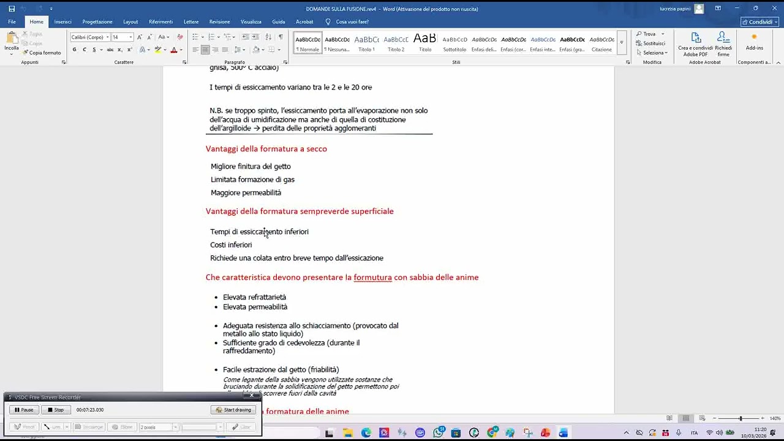Open the Progettazione tab
Viewport: 784px width, 441px height.
tap(97, 21)
